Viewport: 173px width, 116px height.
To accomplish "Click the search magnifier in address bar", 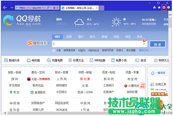I will click(x=48, y=7).
